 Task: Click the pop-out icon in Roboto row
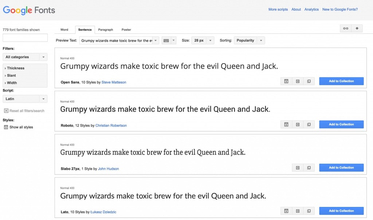[x=309, y=125]
